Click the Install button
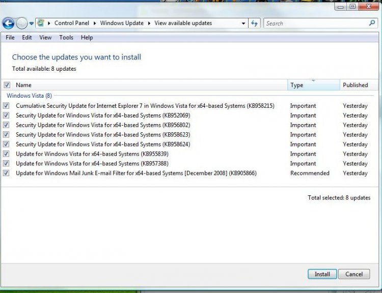This screenshot has height=293, width=382. (322, 274)
